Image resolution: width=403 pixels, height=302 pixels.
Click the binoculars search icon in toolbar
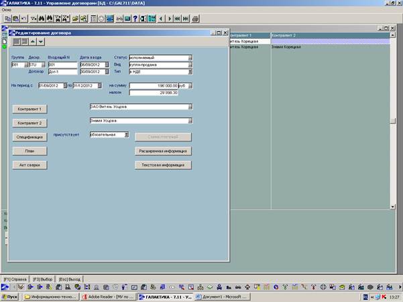coord(42,18)
